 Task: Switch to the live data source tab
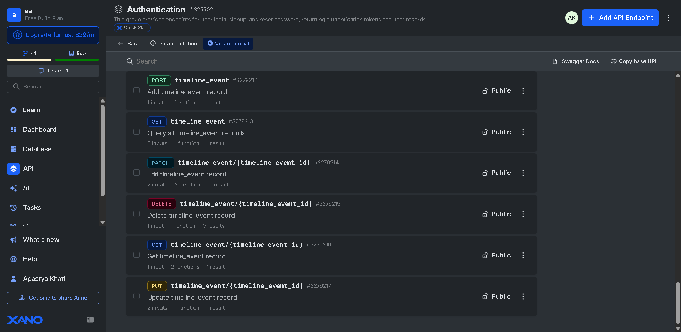point(77,54)
